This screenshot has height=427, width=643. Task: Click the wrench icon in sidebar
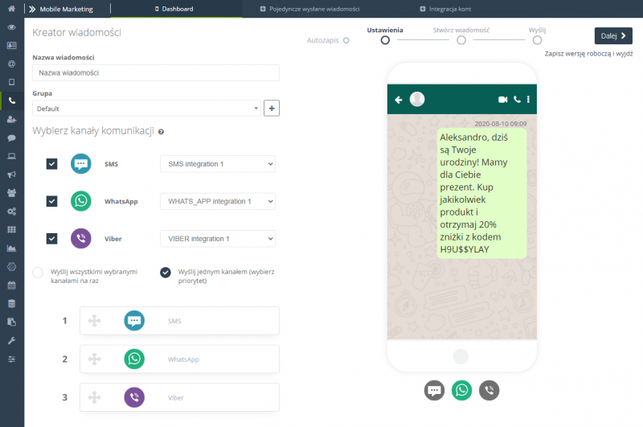pos(11,340)
